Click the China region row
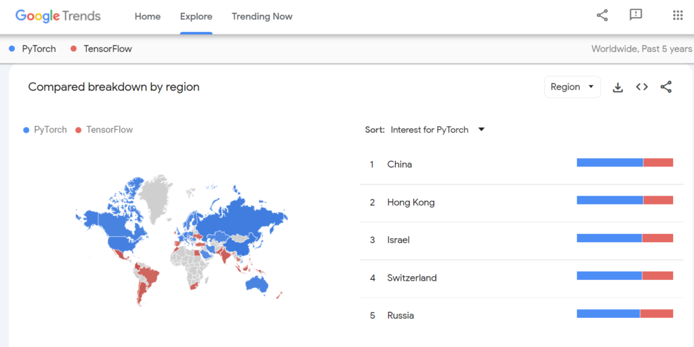The image size is (694, 347). [x=521, y=164]
